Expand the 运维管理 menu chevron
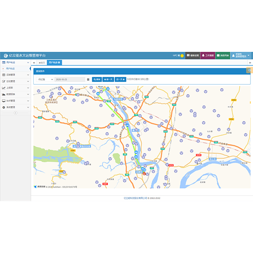Viewport: 253px width, 253px height. 28,75
